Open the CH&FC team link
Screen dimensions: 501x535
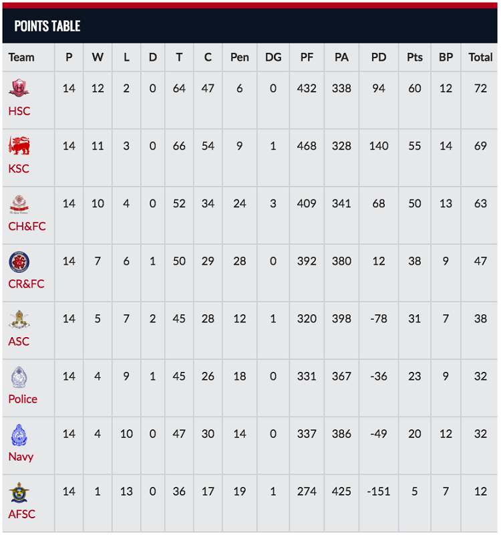pos(27,226)
